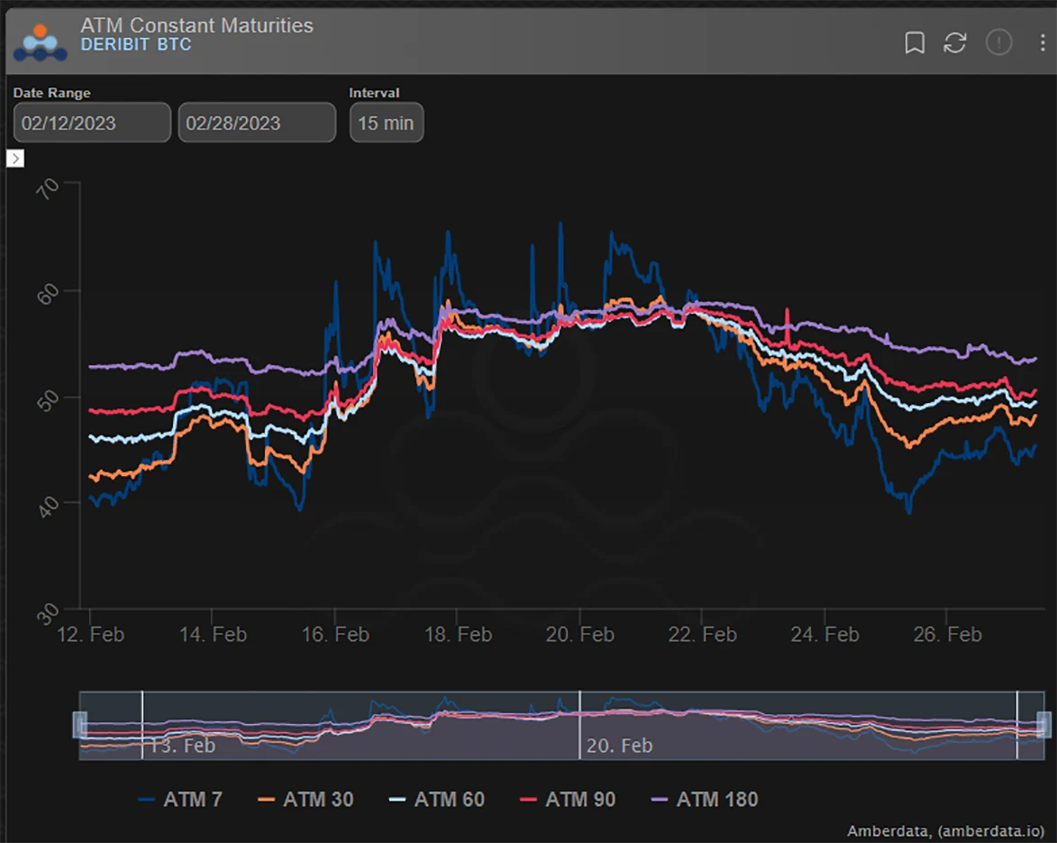Open the end date field 02/28/2023
This screenshot has height=843, width=1057.
coord(257,123)
